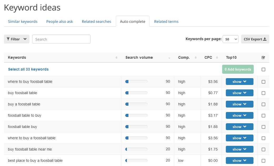Image resolution: width=274 pixels, height=166 pixels.
Task: Click the CPC value $0.77
Action: pyautogui.click(x=213, y=93)
